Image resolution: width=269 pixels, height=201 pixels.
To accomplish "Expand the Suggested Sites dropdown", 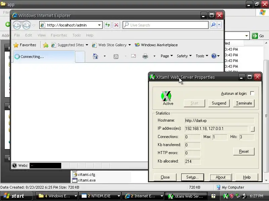I will [87, 45].
